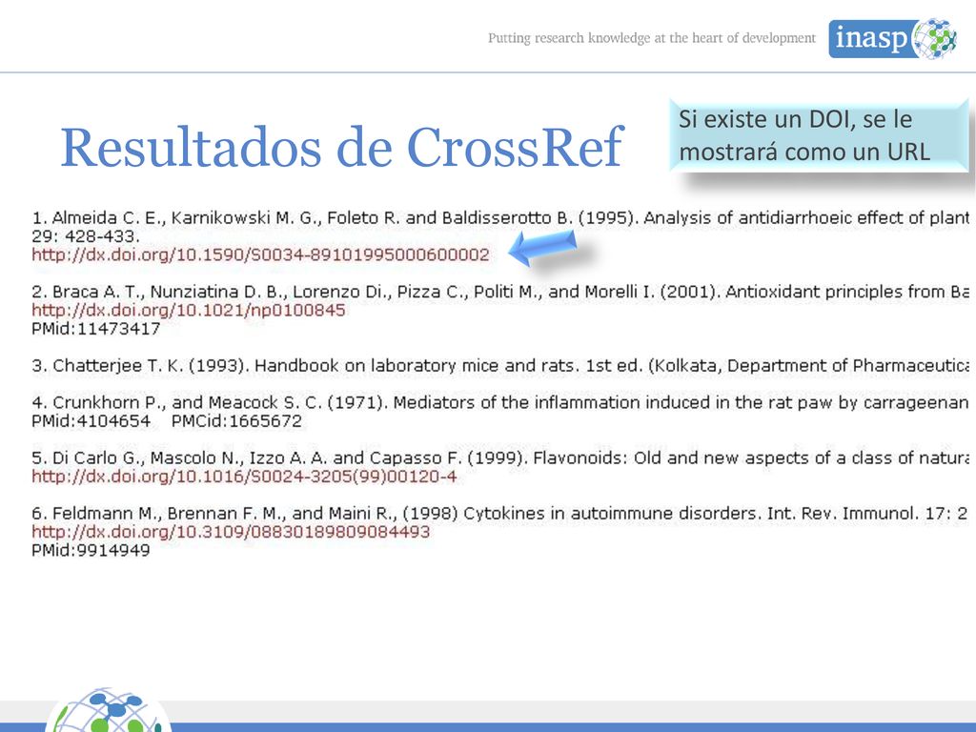This screenshot has width=976, height=732.
Task: Click the globe logo at the bottom left
Action: click(107, 710)
